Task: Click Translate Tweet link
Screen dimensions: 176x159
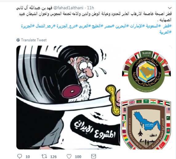Action: click(34, 40)
